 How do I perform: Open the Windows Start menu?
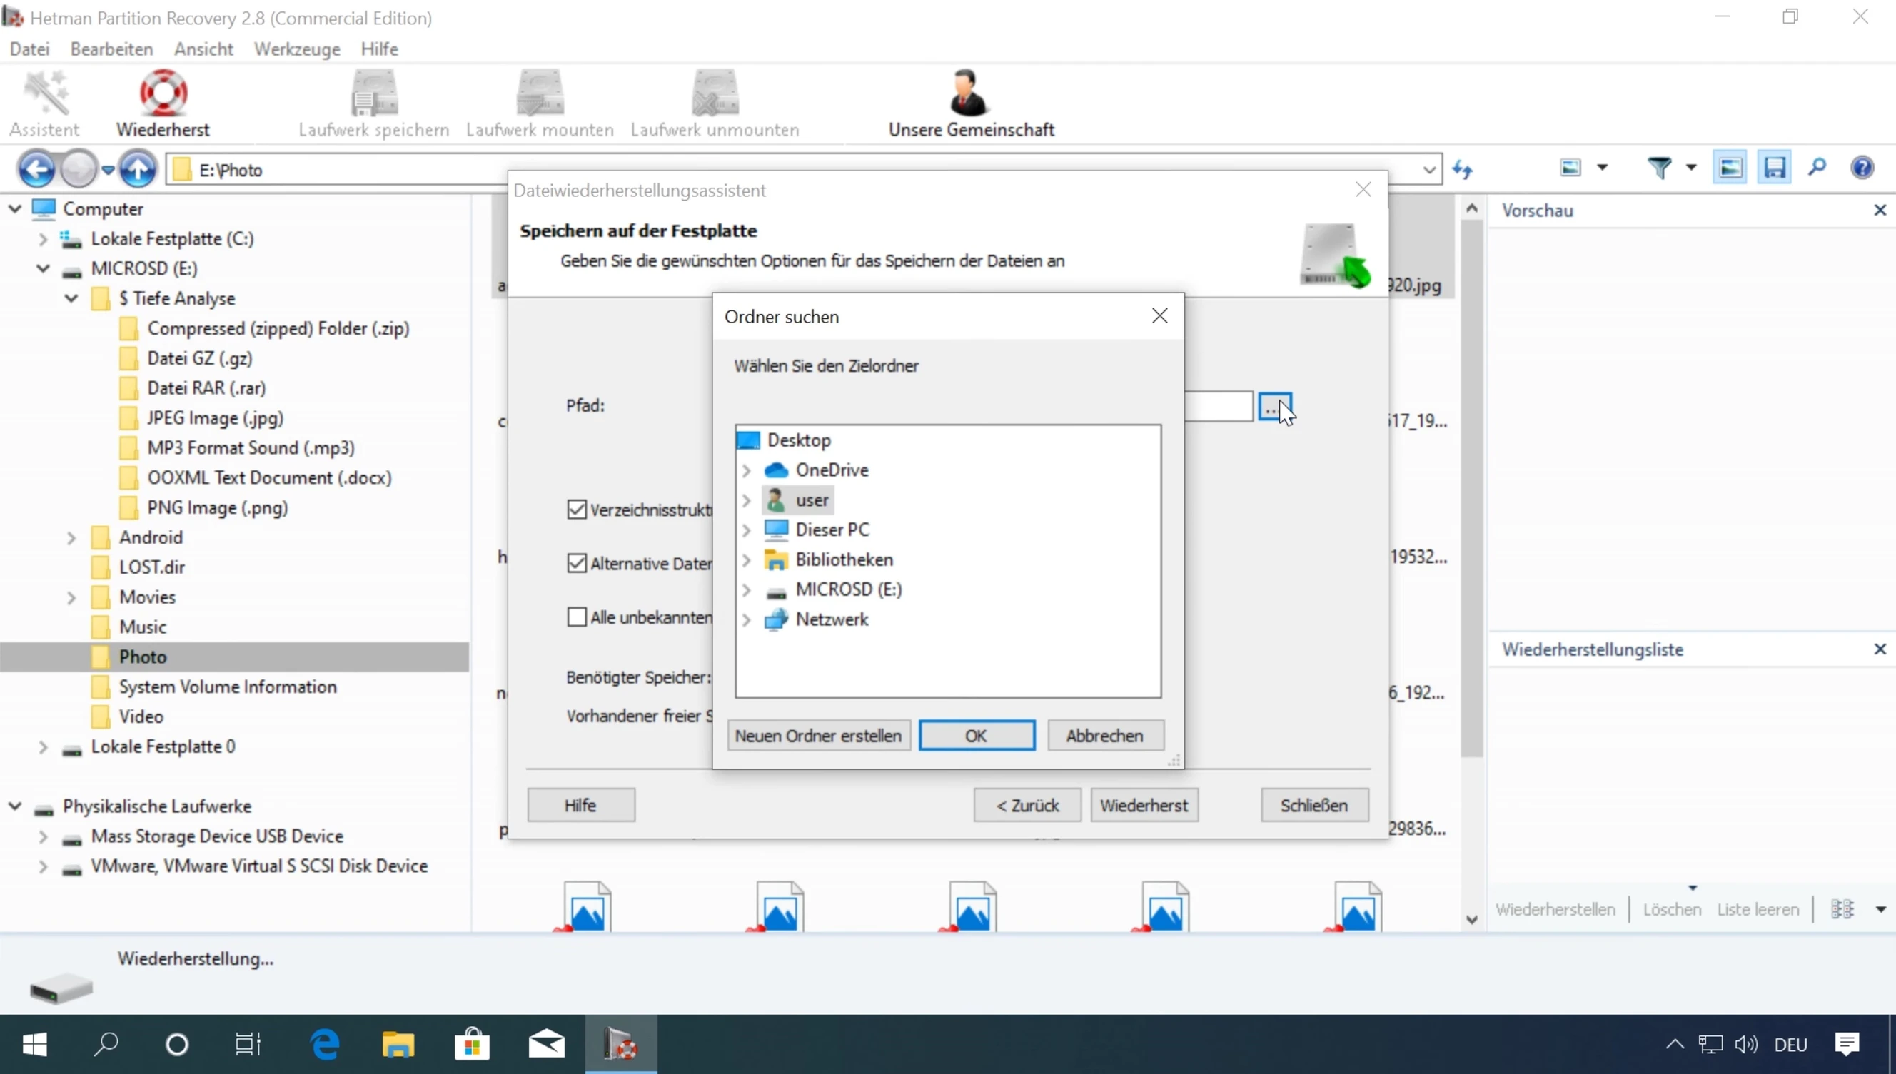35,1045
